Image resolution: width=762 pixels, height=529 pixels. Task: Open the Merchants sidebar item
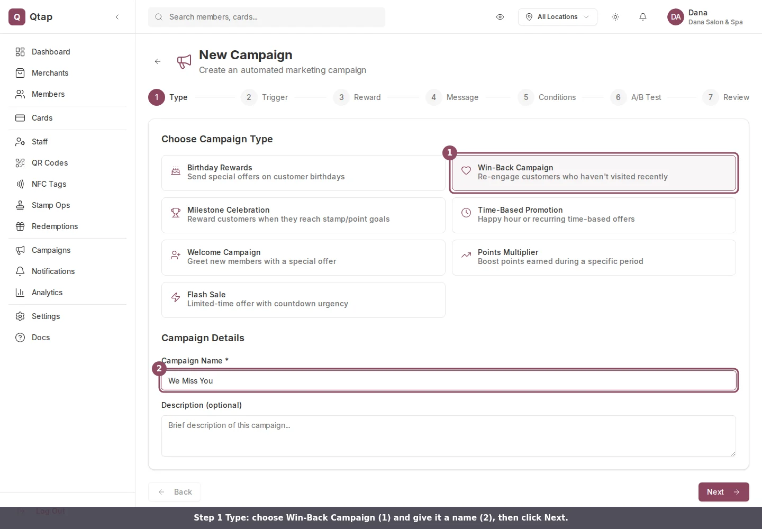(x=68, y=73)
